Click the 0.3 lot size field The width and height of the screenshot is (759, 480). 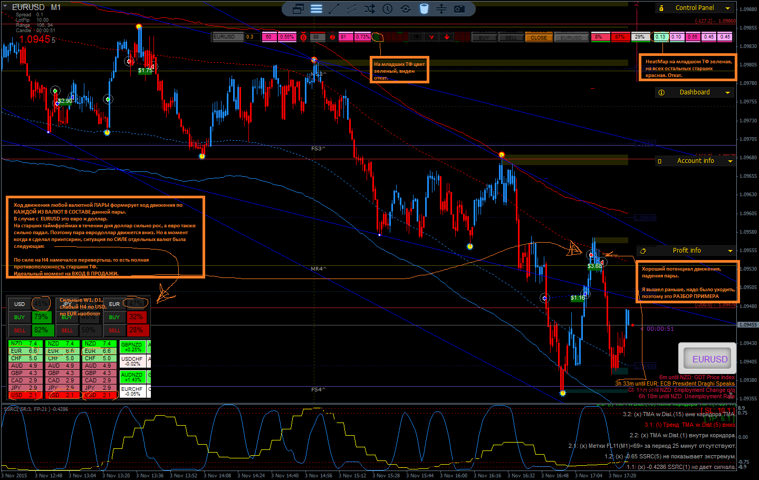pos(252,37)
